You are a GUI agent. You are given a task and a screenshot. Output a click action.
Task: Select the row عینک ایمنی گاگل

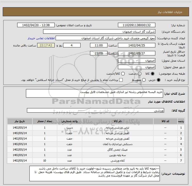pyautogui.click(x=96, y=150)
